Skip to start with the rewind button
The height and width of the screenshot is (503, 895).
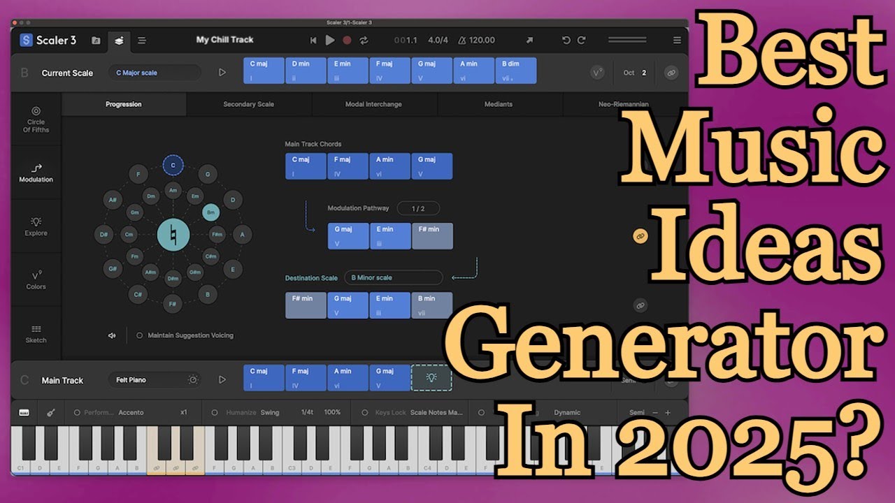tap(313, 41)
